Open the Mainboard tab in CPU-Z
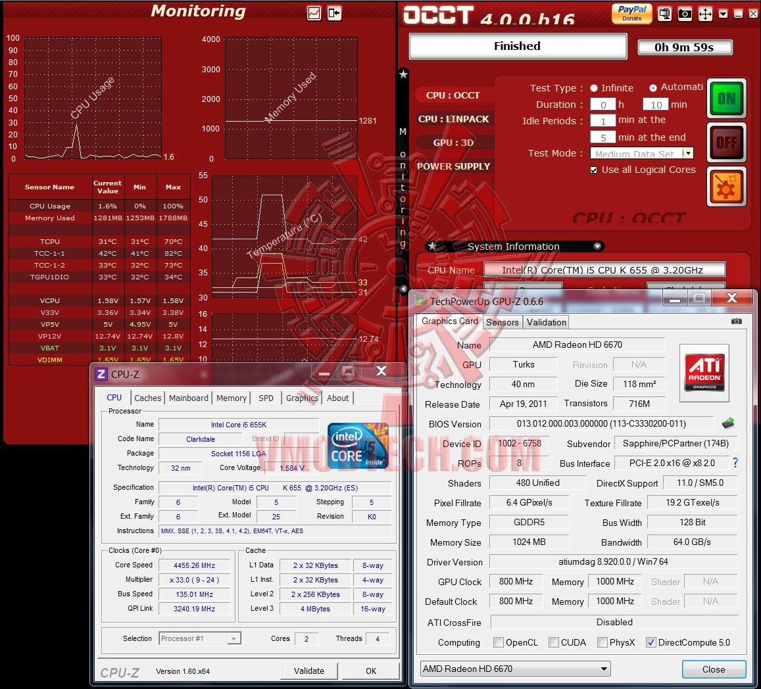 (188, 398)
